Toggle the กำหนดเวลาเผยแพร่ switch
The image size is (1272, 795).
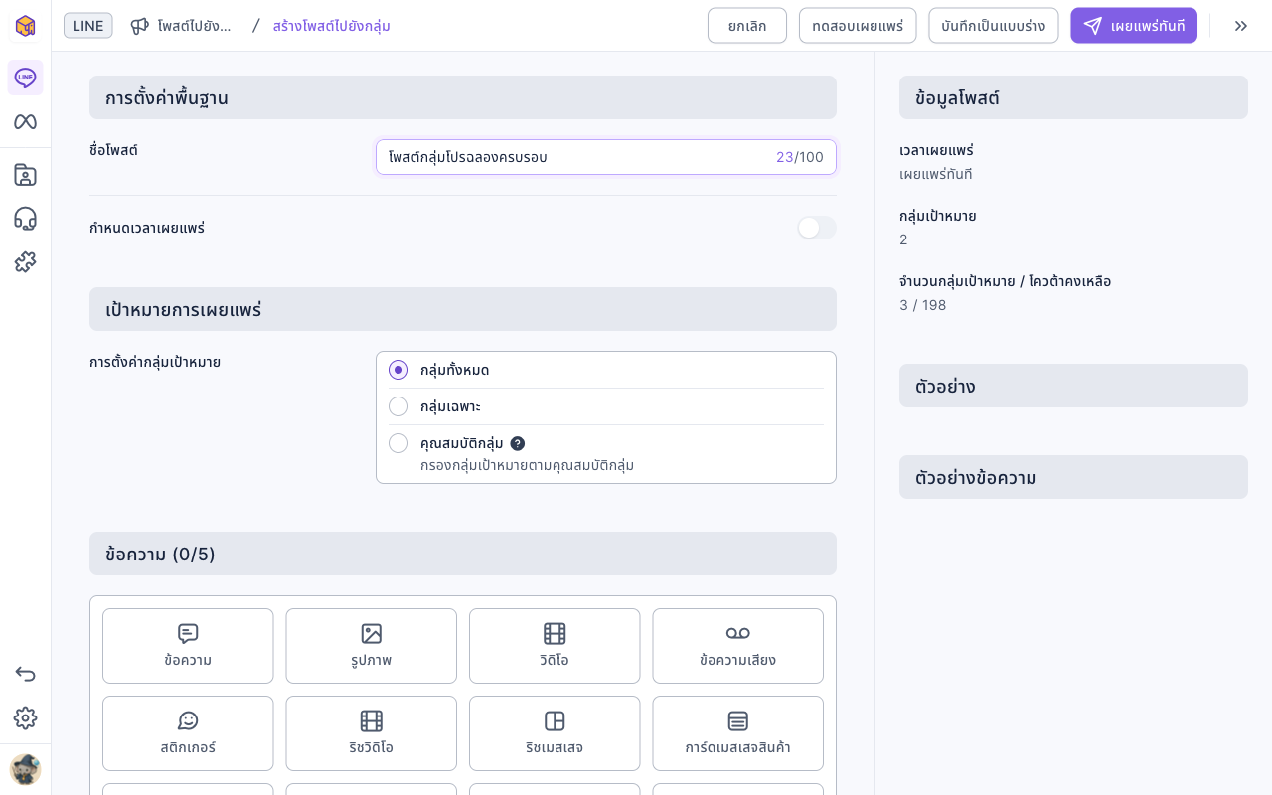(817, 228)
